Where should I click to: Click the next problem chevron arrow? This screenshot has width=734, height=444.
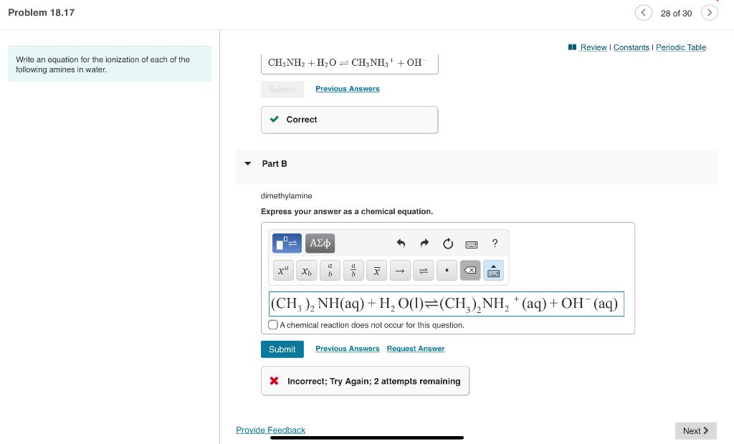(x=710, y=12)
